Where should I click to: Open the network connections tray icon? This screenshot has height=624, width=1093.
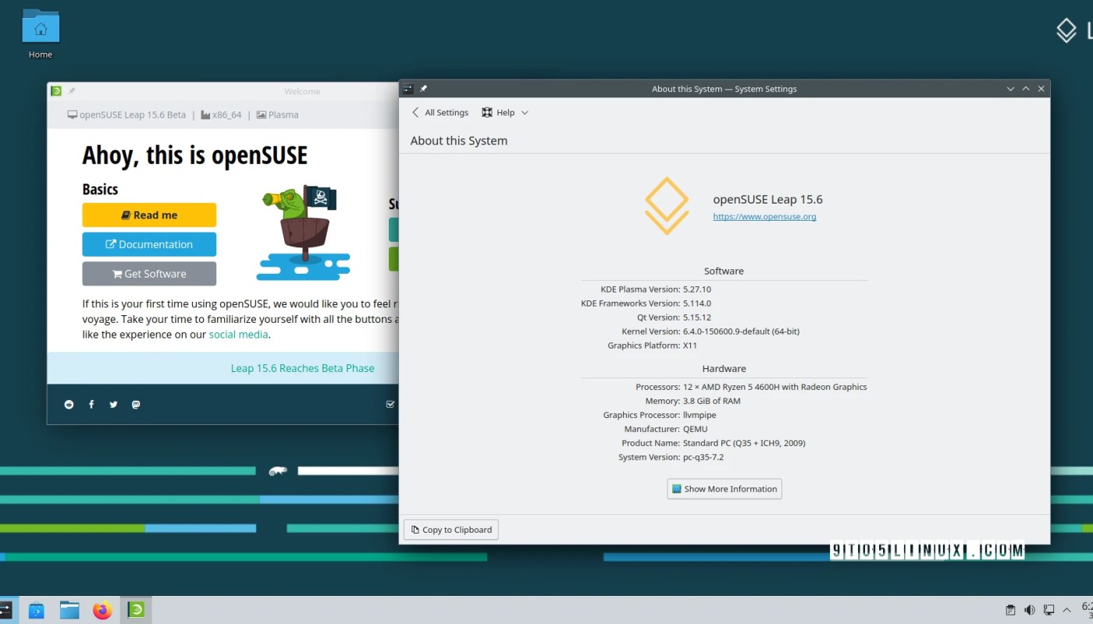click(x=1048, y=610)
